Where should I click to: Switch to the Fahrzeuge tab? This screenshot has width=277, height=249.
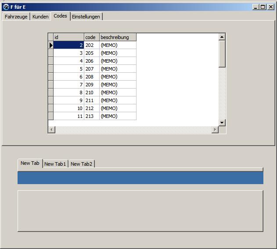[x=16, y=17]
